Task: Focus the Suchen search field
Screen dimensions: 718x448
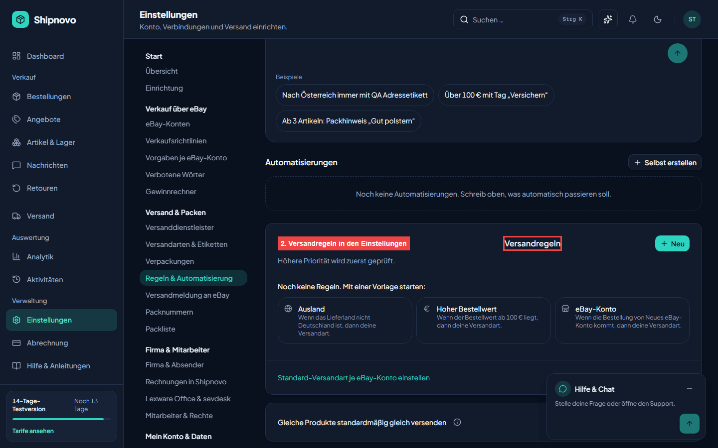Action: (x=523, y=19)
